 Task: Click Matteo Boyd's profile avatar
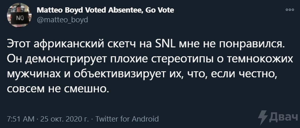tap(19, 15)
